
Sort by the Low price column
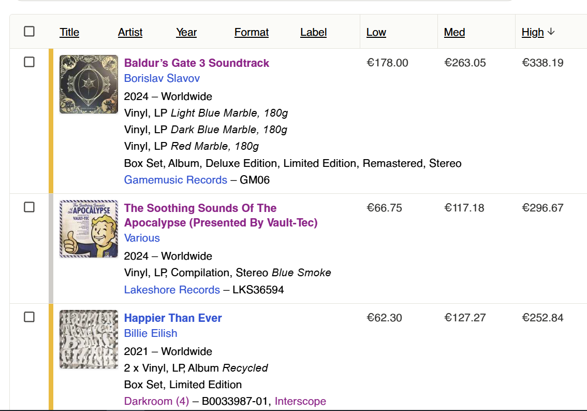(x=376, y=32)
